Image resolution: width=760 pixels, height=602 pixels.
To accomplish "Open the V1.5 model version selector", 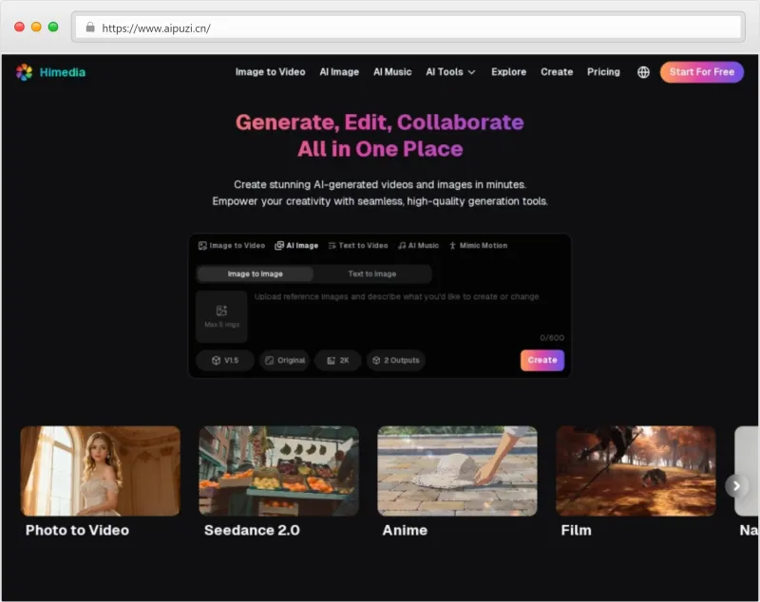I will (x=224, y=361).
